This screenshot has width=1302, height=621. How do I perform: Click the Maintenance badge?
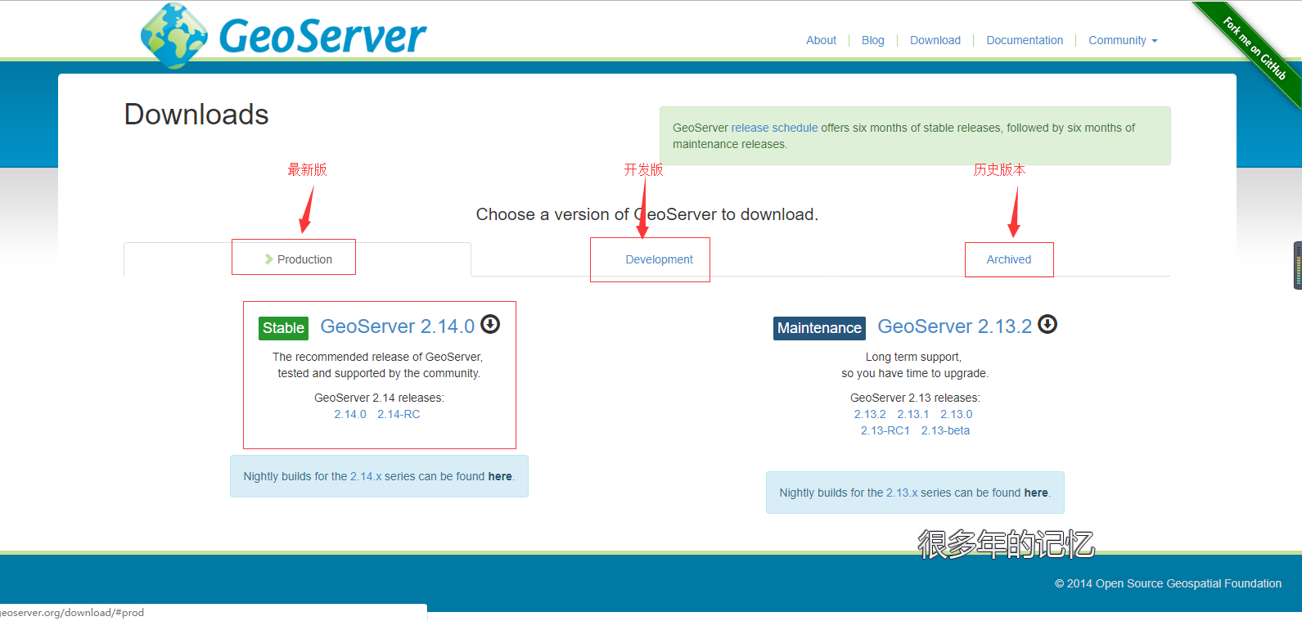pos(819,328)
